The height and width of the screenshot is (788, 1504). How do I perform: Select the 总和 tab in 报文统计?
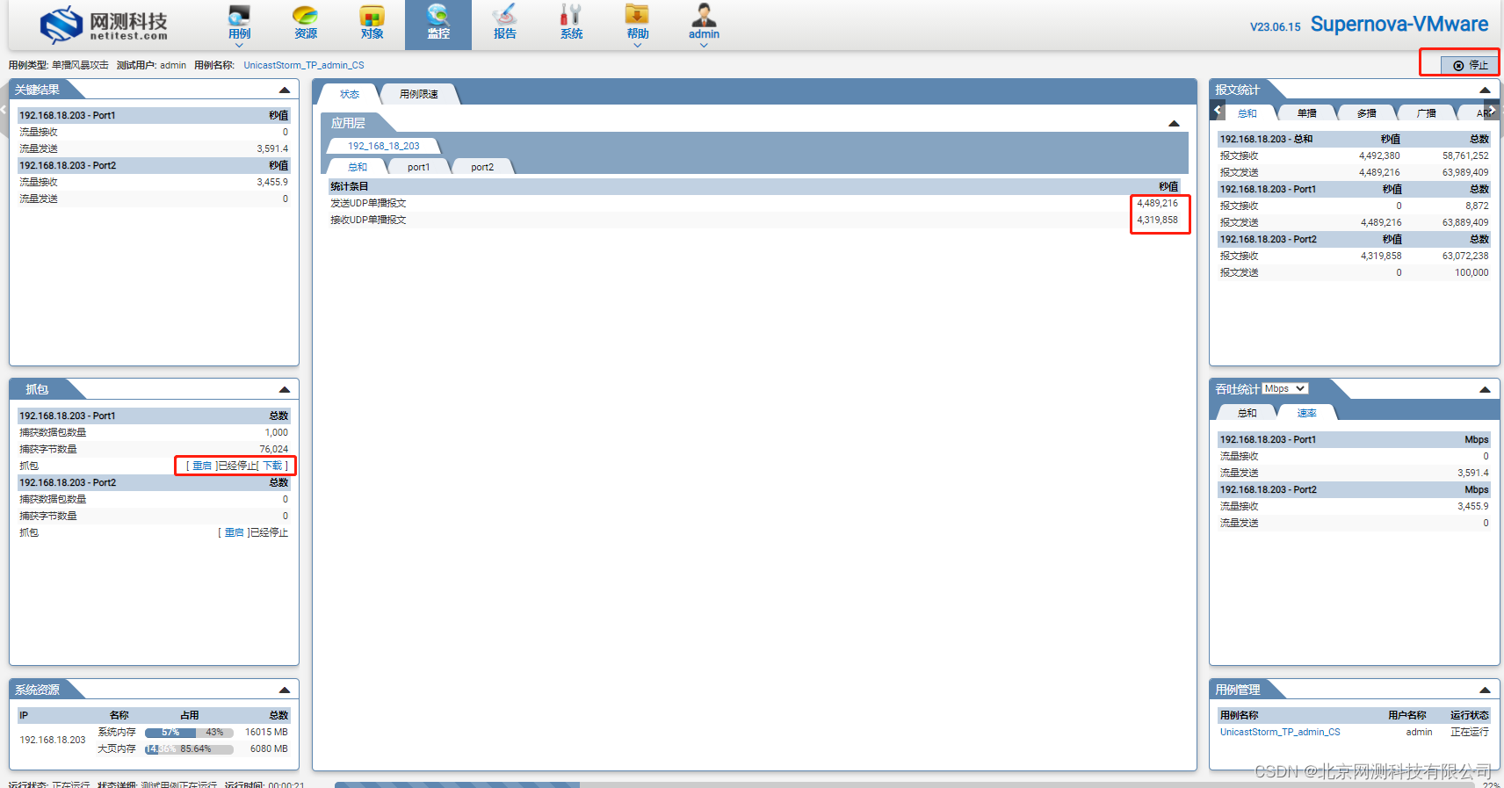coord(1247,113)
